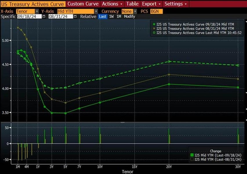This screenshot has width=247, height=174.
Task: Click the 15Y tenor axis label
Action: [x=134, y=167]
